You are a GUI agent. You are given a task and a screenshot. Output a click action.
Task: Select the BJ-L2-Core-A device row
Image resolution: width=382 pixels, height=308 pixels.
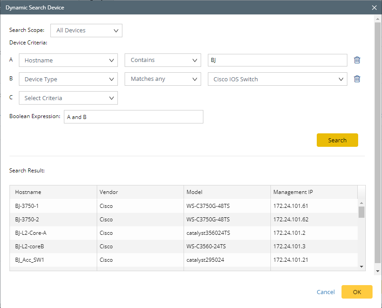click(53, 233)
